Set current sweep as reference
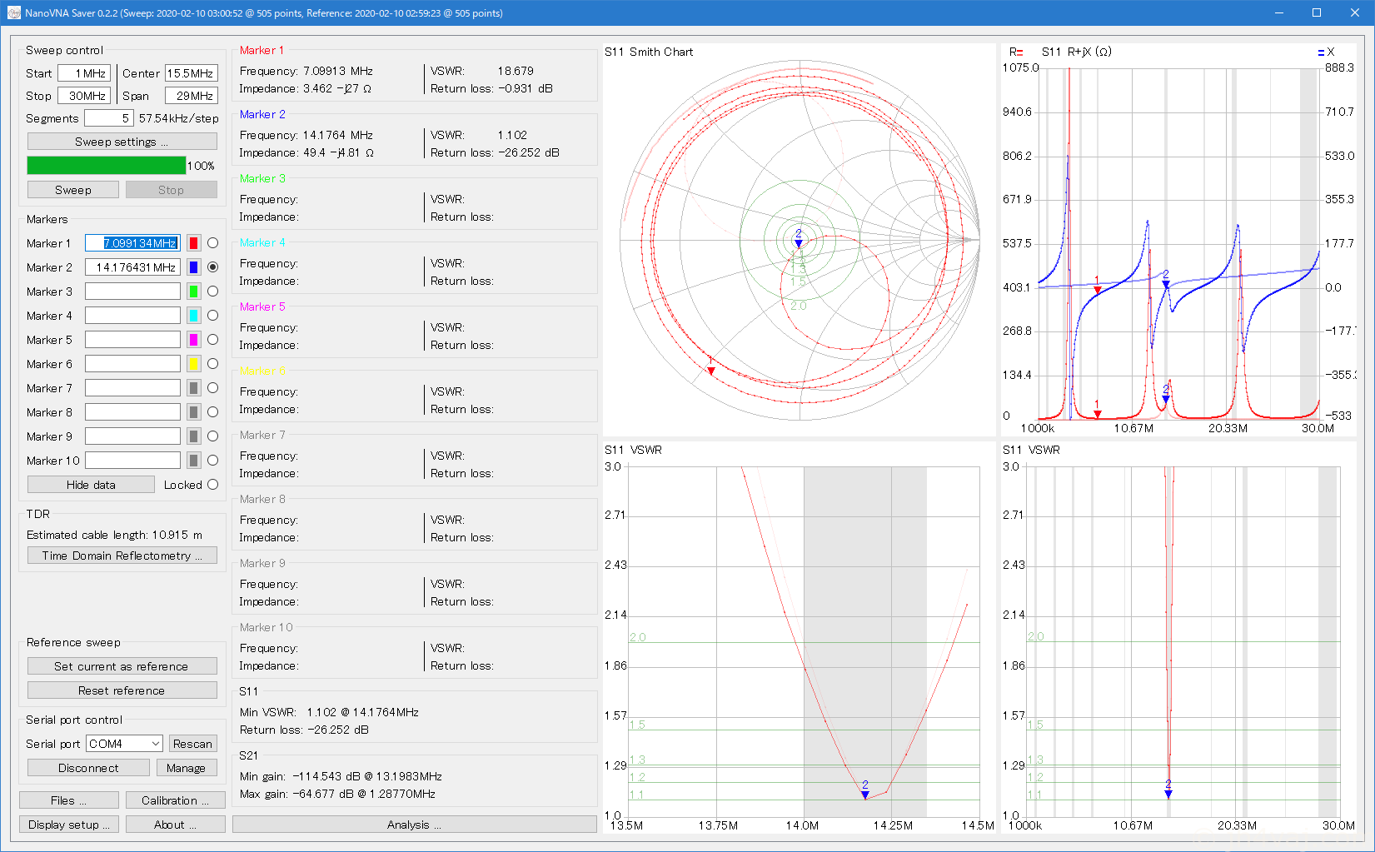The height and width of the screenshot is (852, 1375). point(122,666)
